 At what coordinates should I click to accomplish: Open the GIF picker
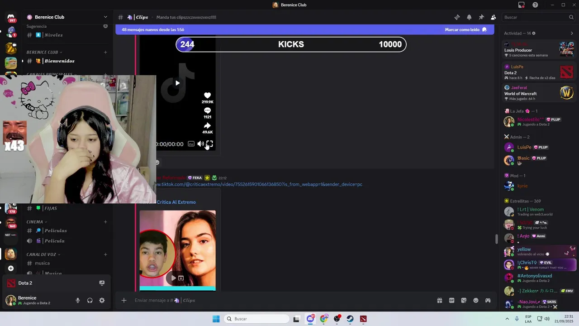coord(451,300)
